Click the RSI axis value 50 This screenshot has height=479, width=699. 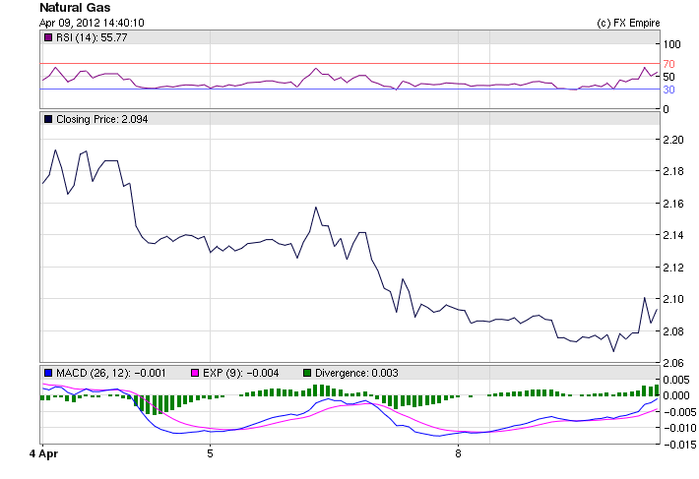pos(668,77)
